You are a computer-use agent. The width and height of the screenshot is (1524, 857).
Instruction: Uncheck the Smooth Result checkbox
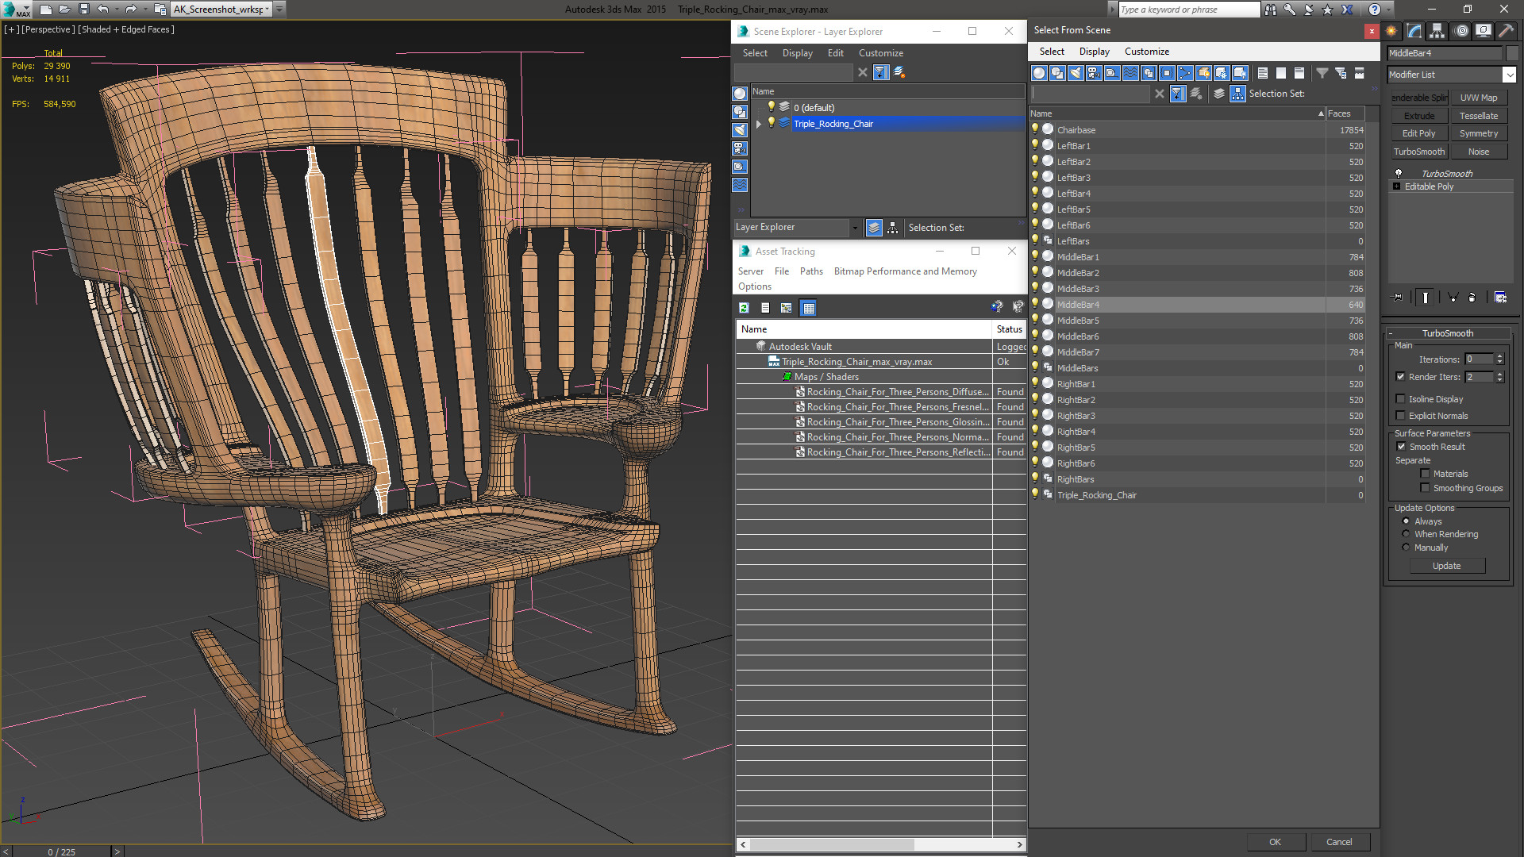point(1401,447)
